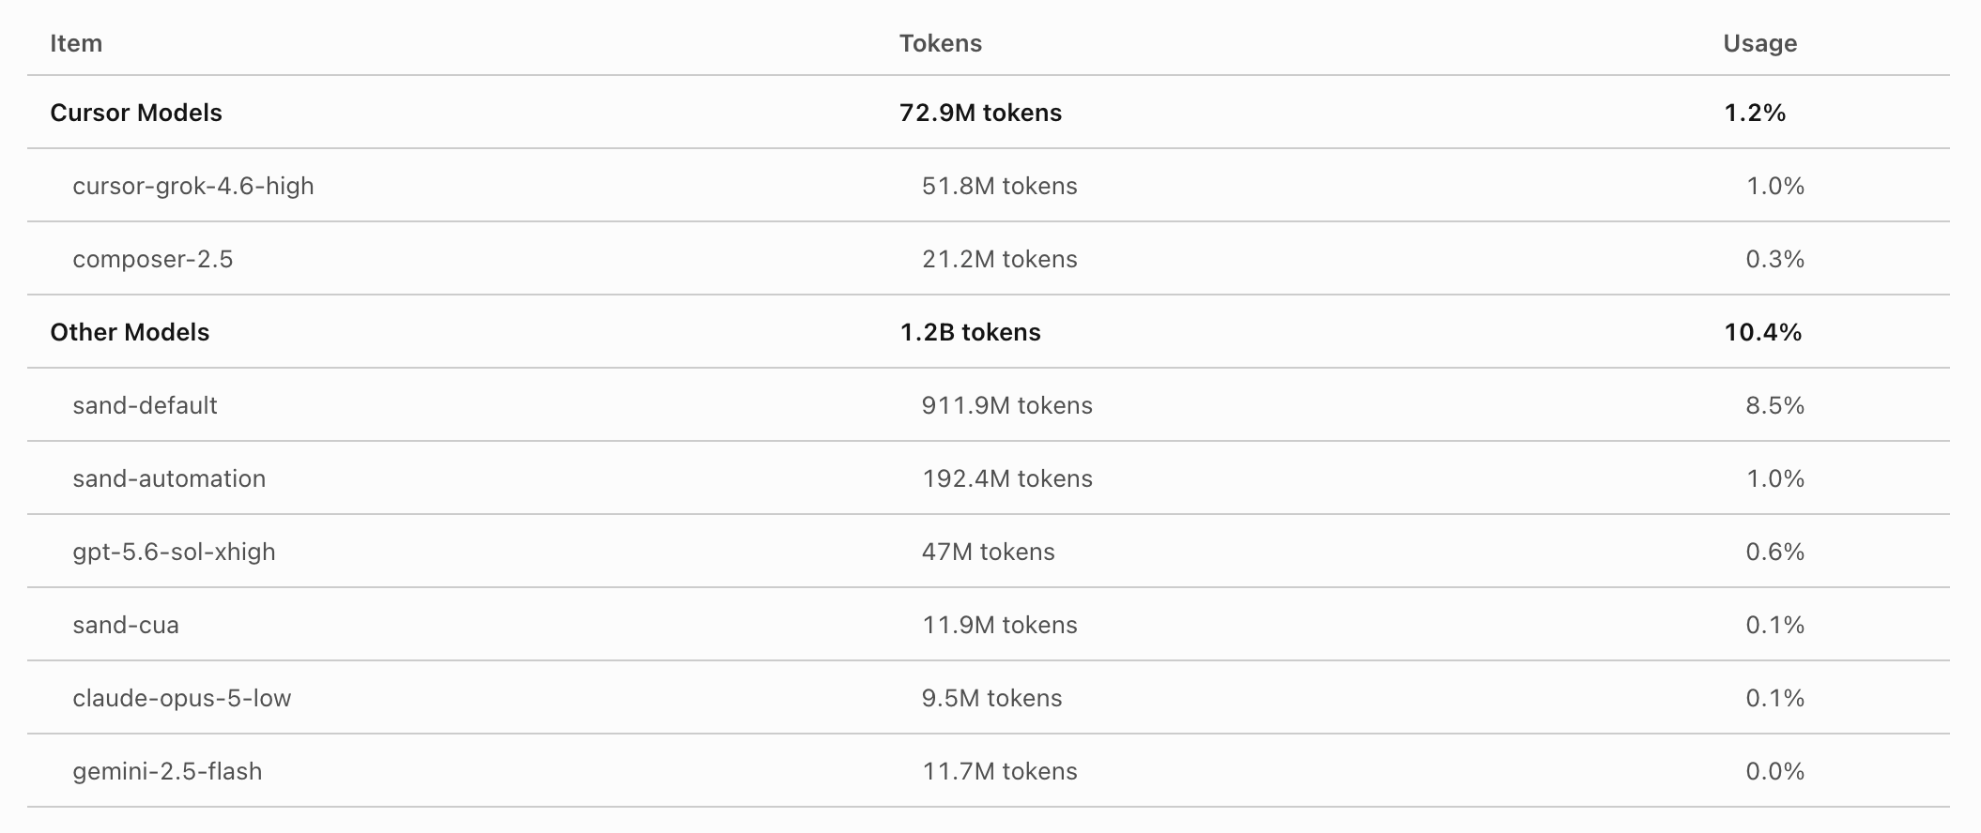1981x833 pixels.
Task: Click the 72.9M tokens total value
Action: (x=980, y=113)
